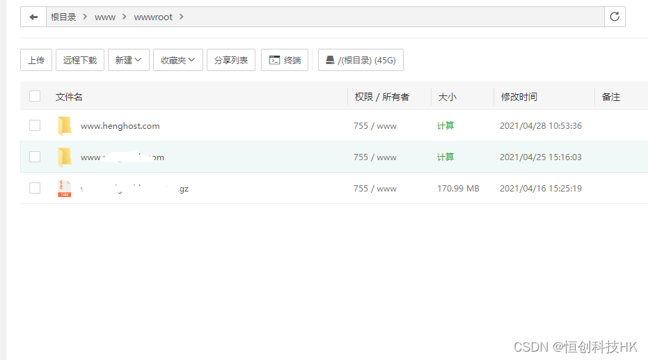Viewport: 648px width, 360px height.
Task: Click the back arrow navigation icon
Action: coord(33,17)
